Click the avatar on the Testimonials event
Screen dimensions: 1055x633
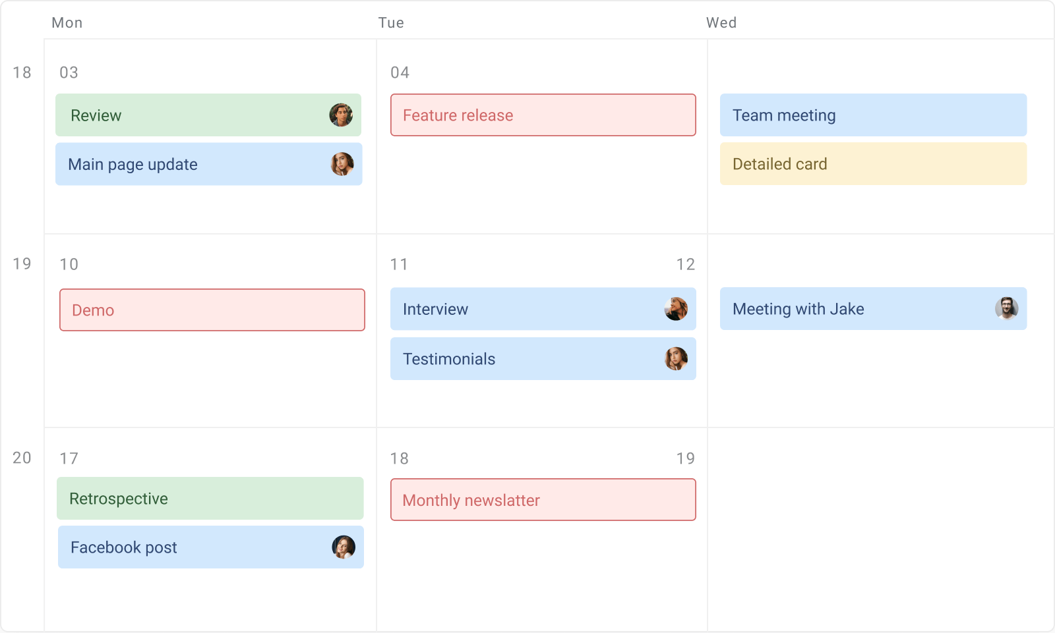click(675, 358)
